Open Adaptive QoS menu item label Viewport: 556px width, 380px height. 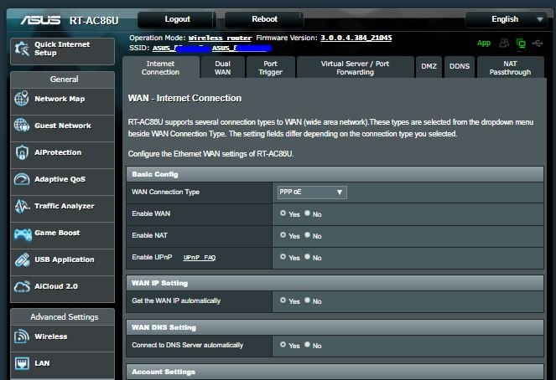(x=60, y=179)
